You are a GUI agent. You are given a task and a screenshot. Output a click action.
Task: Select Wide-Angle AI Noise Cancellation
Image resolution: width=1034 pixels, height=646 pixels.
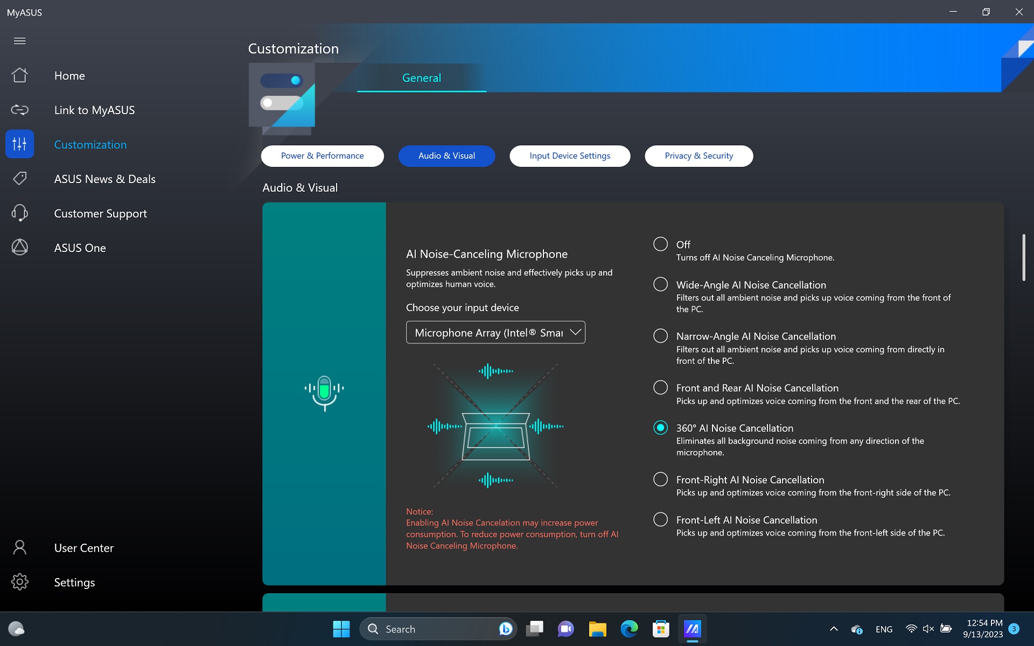coord(660,284)
